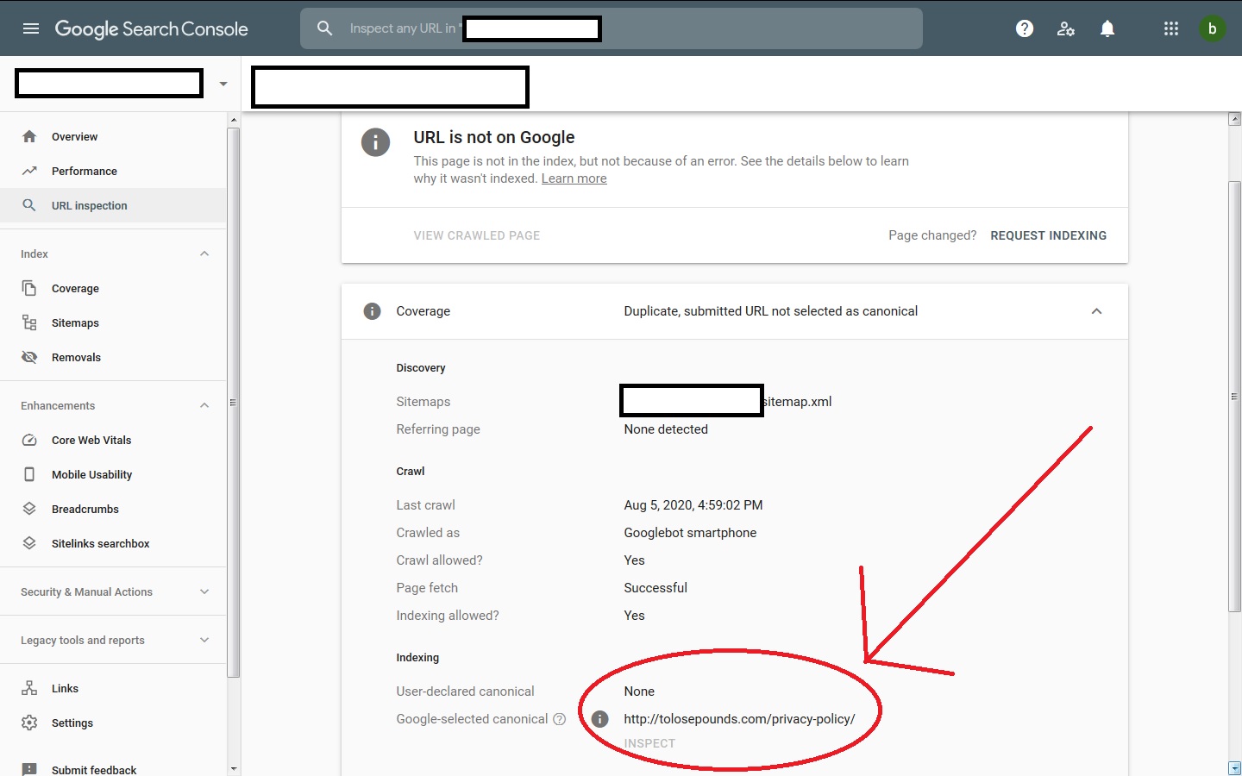Click the sidebar scrollbar down arrow
Image resolution: width=1242 pixels, height=776 pixels.
click(x=233, y=768)
